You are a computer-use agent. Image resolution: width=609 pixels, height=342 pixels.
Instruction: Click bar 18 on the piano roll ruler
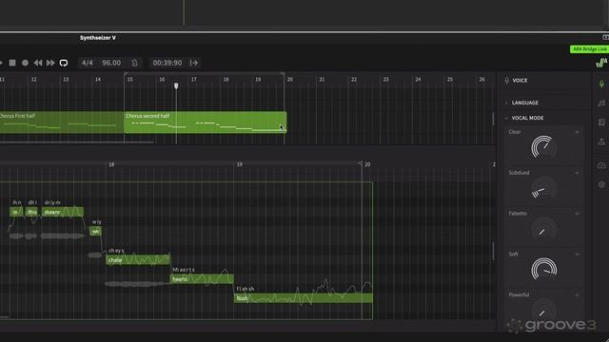111,164
